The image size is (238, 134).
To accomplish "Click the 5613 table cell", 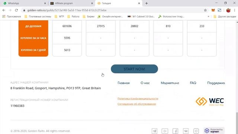I will click(67, 50).
